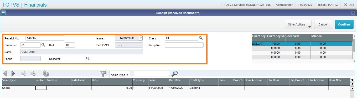Click Value cell showing 0.00
Screen dimensions: 357x98
coord(112,88)
